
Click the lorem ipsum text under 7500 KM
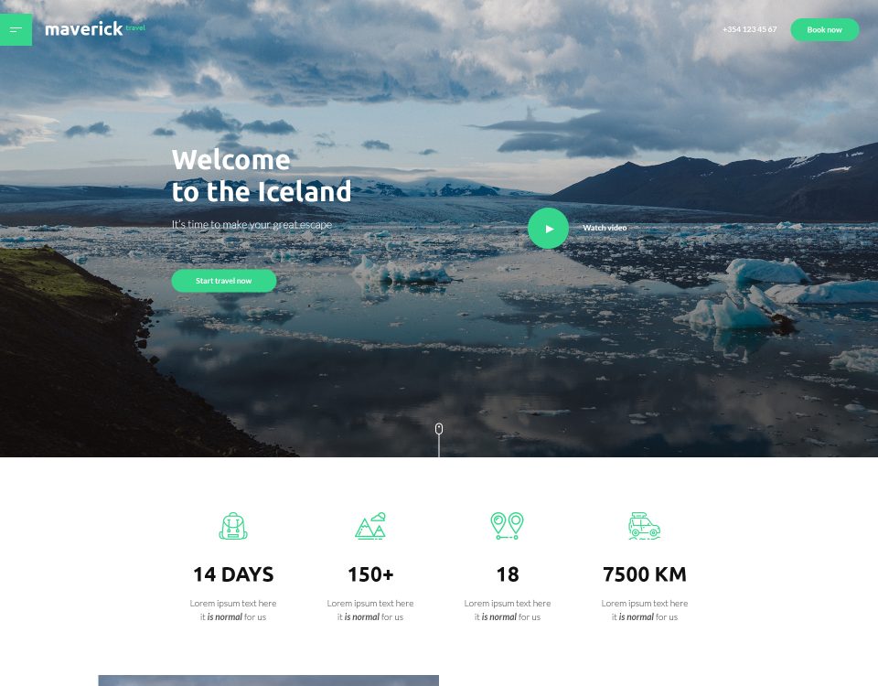pos(645,610)
